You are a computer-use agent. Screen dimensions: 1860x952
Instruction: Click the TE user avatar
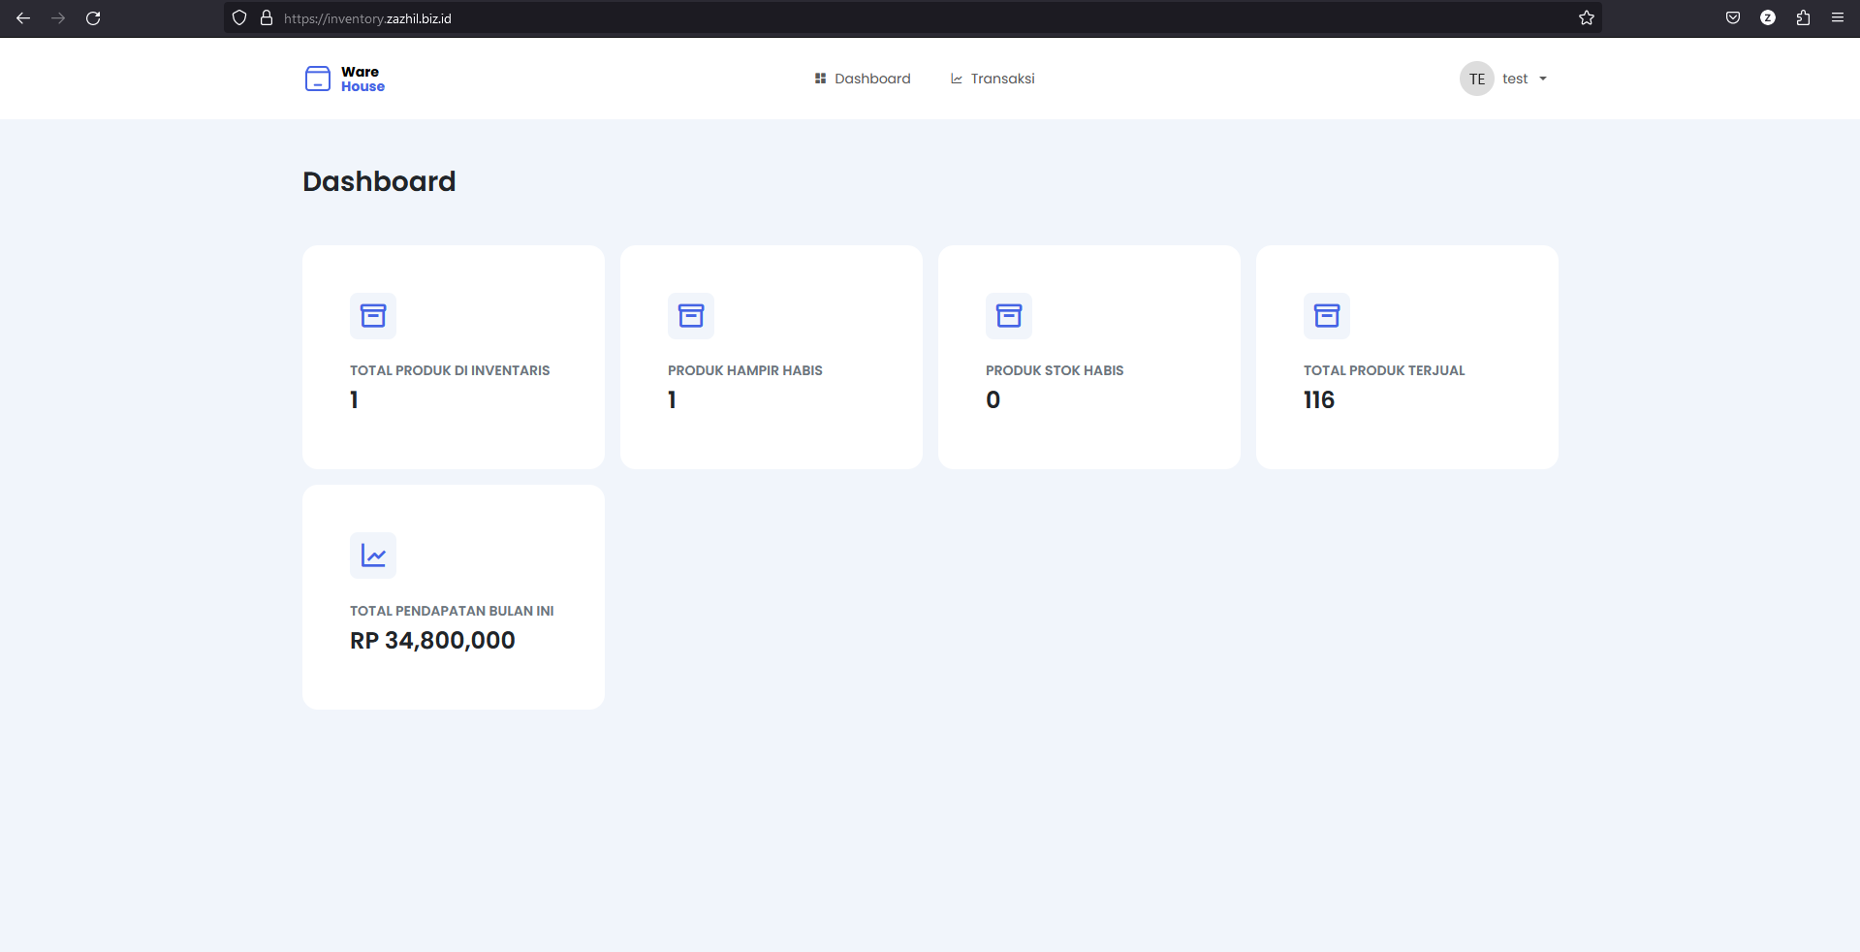[1476, 79]
